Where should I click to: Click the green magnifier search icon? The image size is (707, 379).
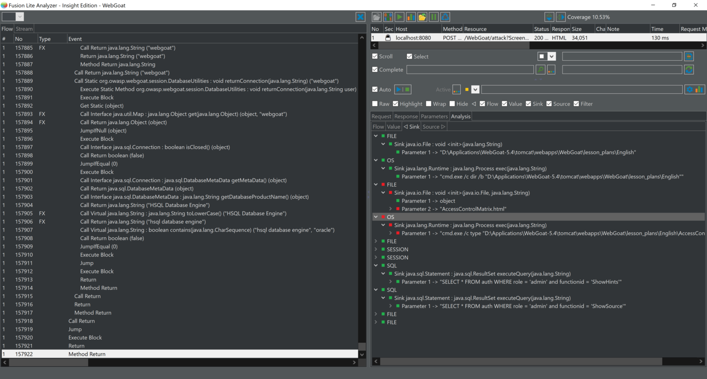click(540, 70)
